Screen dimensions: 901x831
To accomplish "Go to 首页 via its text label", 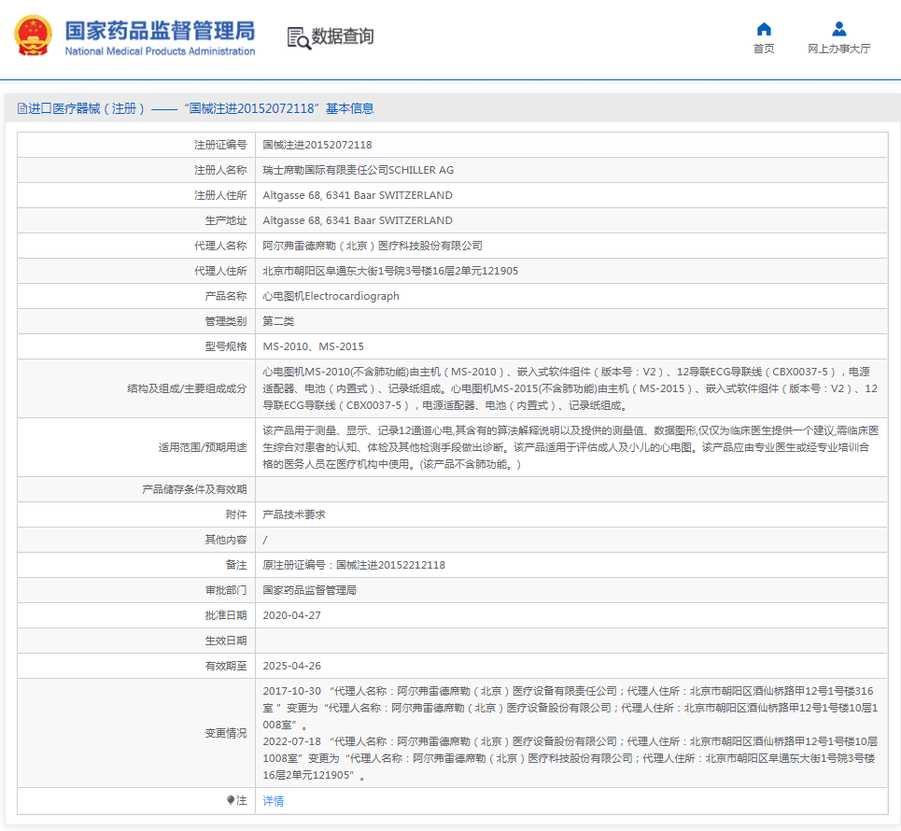I will coord(764,49).
